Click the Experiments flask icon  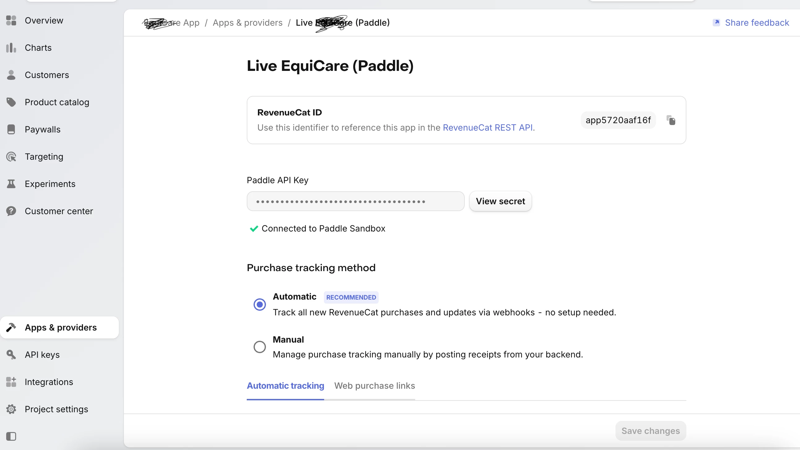[x=11, y=184]
